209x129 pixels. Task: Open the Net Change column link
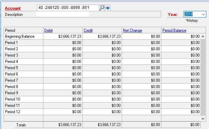click(x=132, y=30)
